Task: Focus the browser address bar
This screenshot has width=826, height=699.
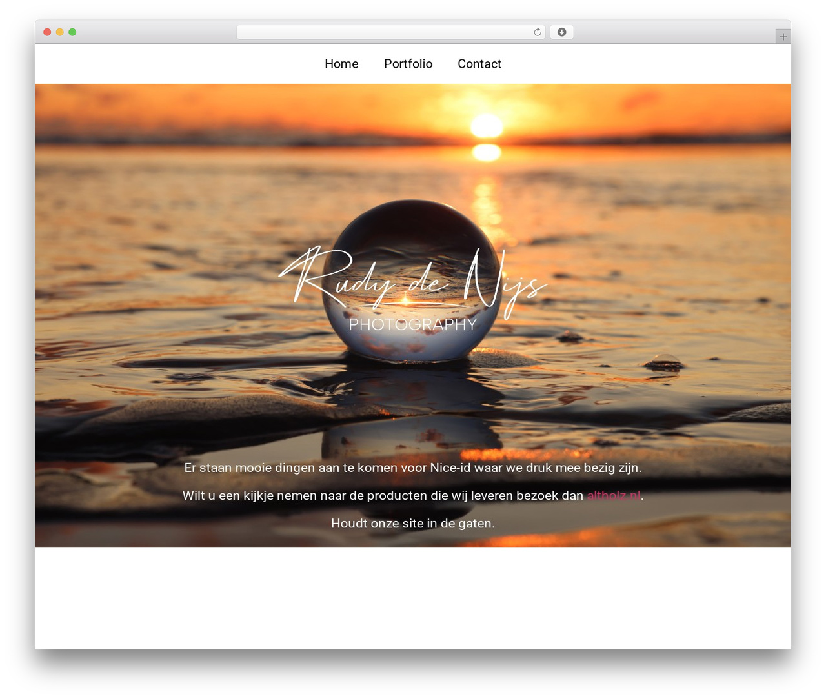Action: point(391,32)
